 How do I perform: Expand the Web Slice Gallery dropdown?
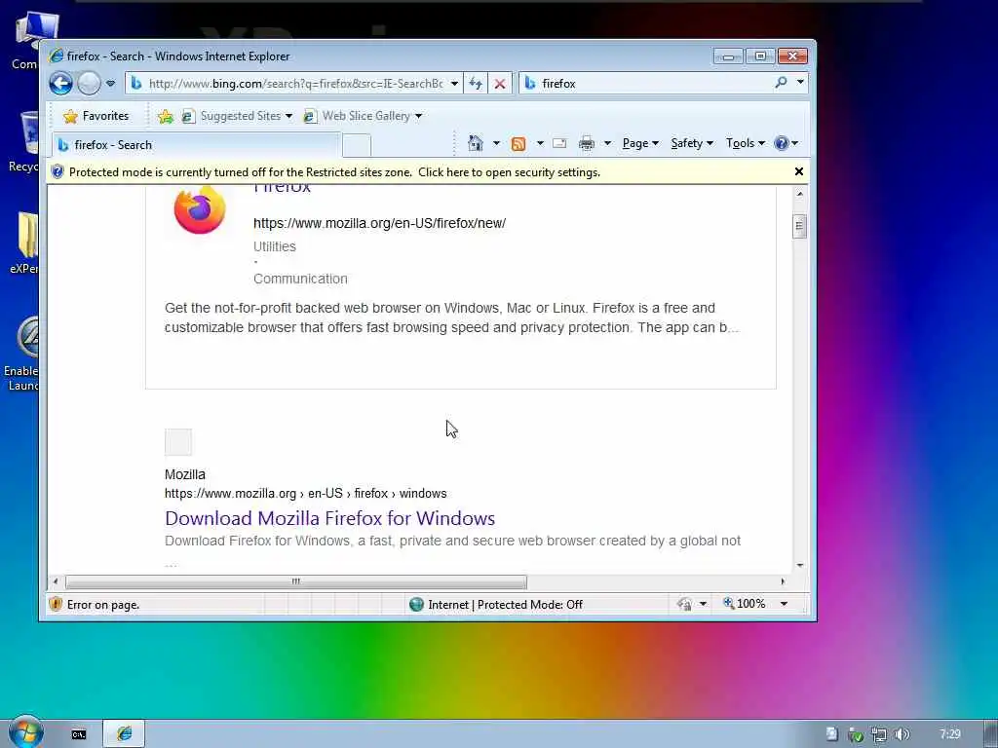pos(418,117)
